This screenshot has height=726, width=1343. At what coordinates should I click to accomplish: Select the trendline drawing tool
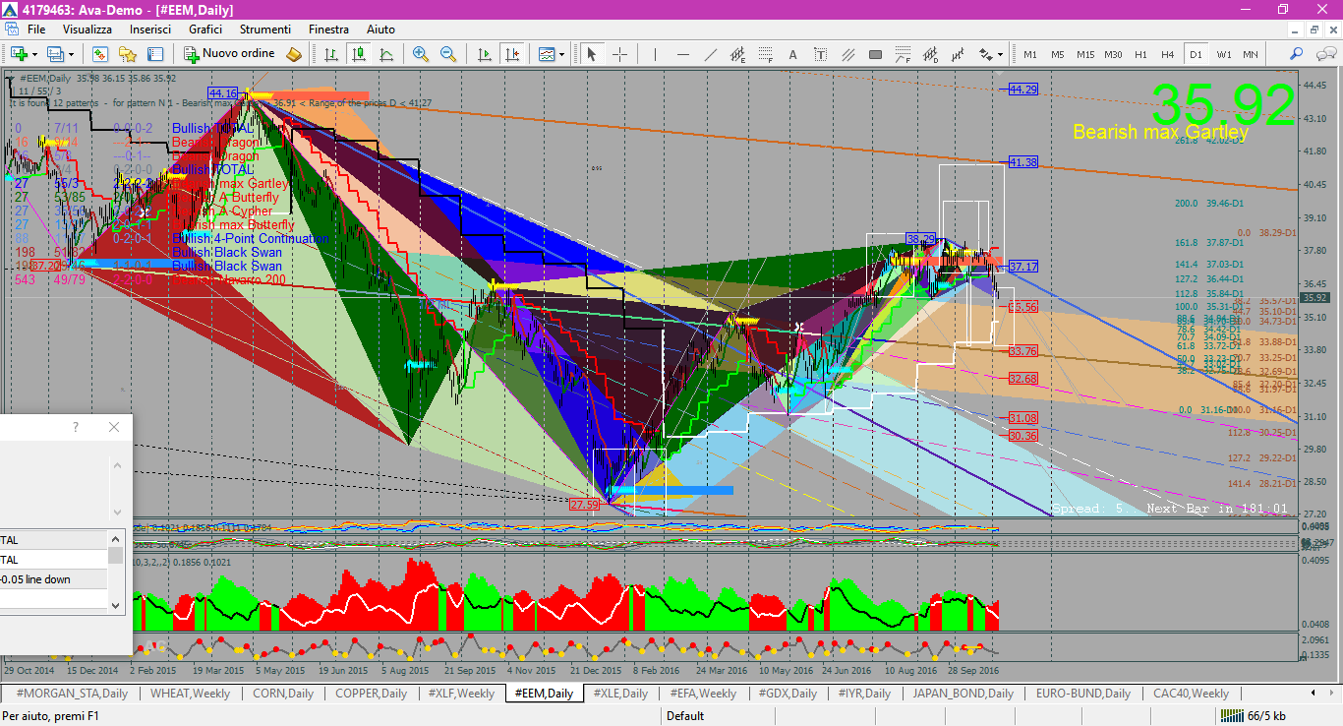pos(710,54)
